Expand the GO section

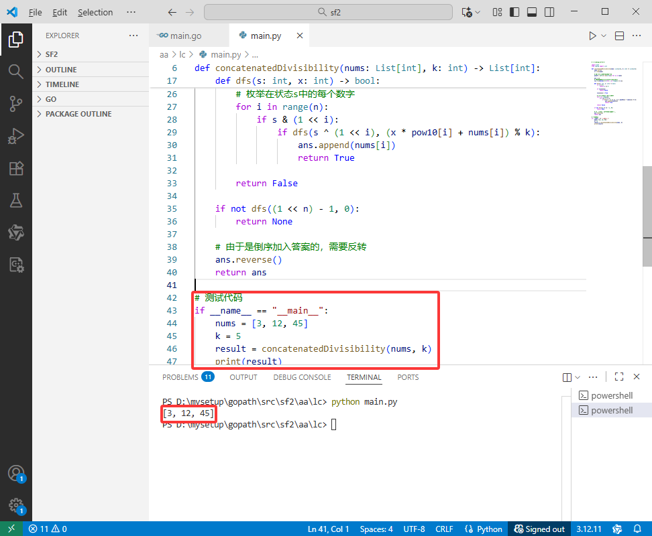91,99
